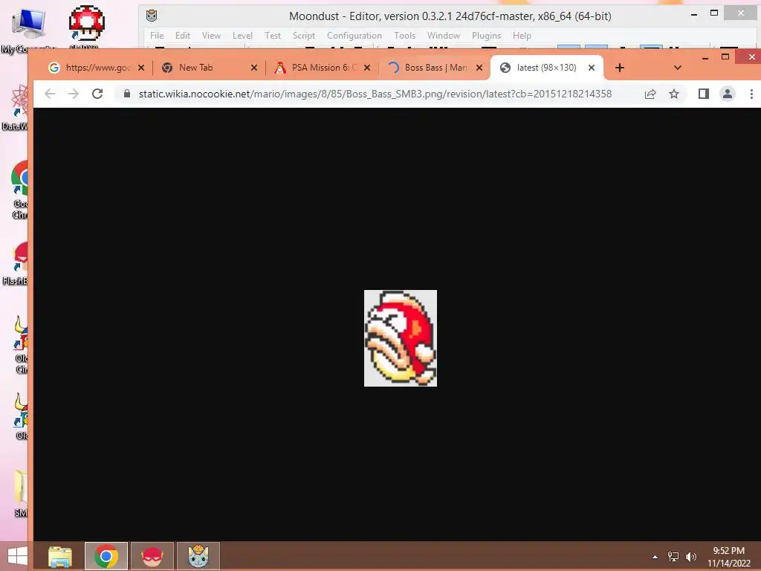Viewport: 761px width, 571px height.
Task: Select Flash desktop shortcut icon
Action: click(17, 264)
